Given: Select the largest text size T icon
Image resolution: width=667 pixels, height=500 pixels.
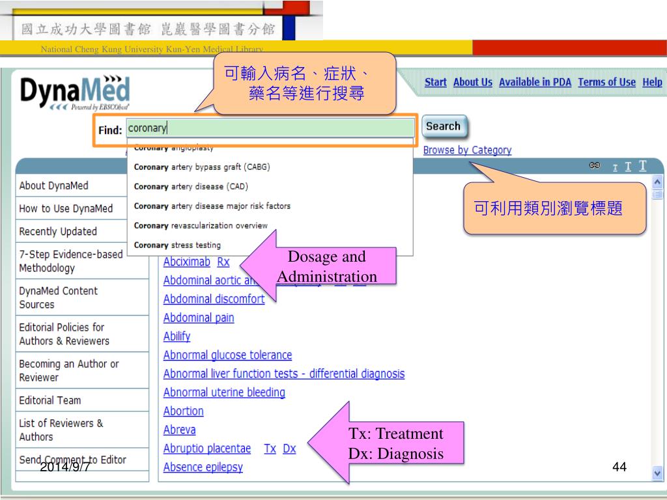Looking at the screenshot, I should (x=642, y=166).
